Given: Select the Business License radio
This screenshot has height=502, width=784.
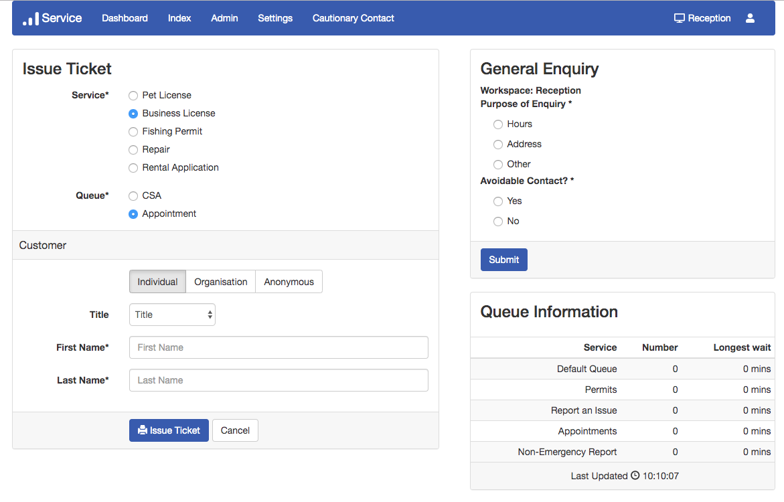Looking at the screenshot, I should click(x=133, y=114).
